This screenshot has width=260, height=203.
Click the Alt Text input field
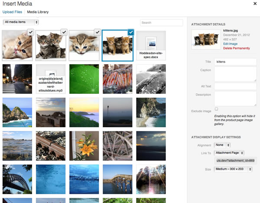click(235, 86)
